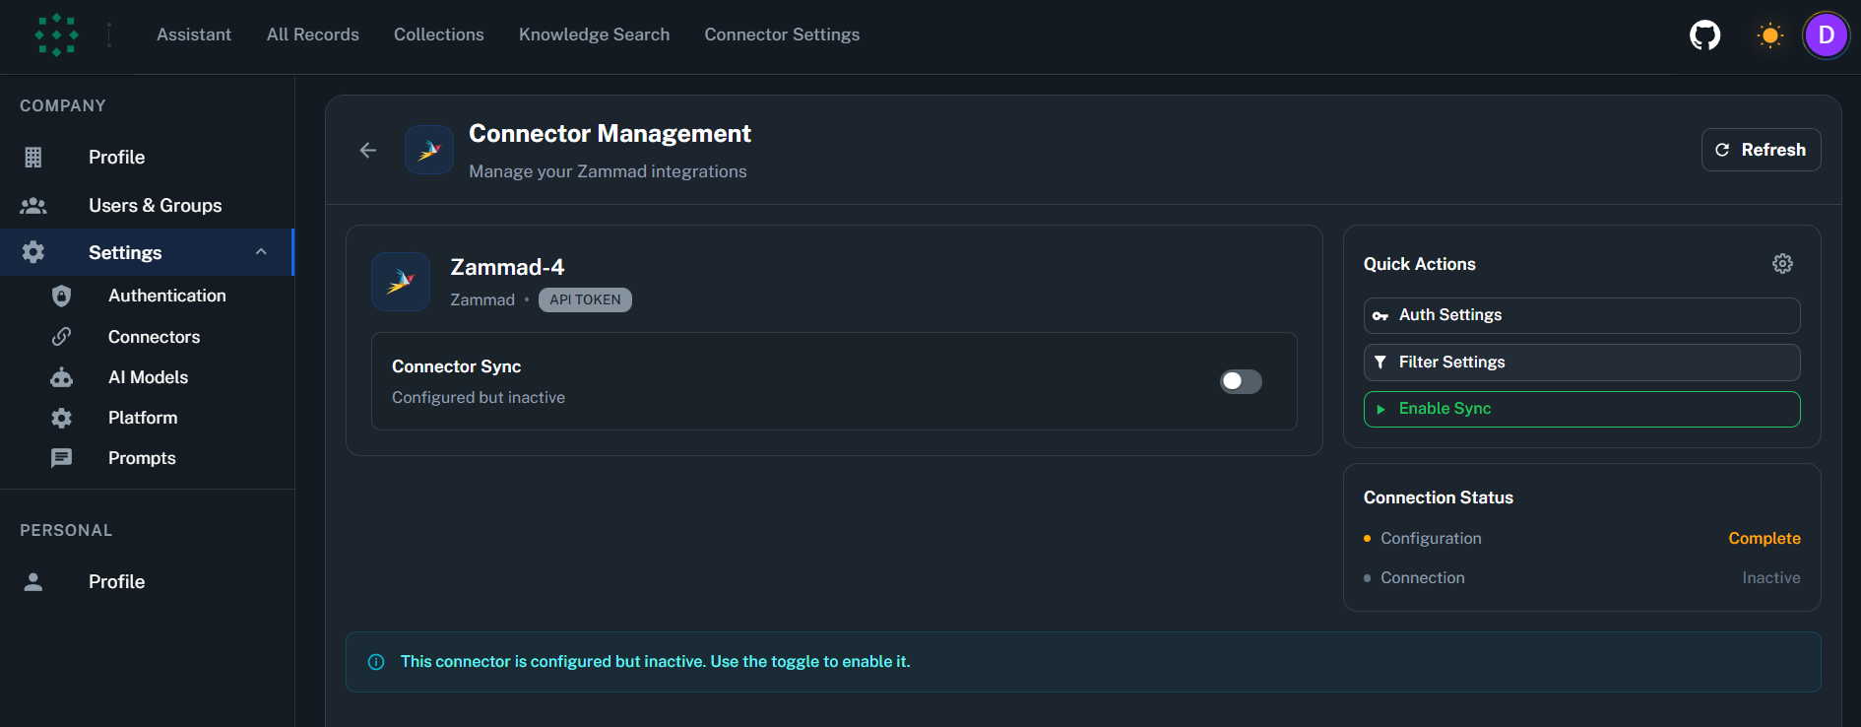Click the API TOKEN badge

point(585,299)
